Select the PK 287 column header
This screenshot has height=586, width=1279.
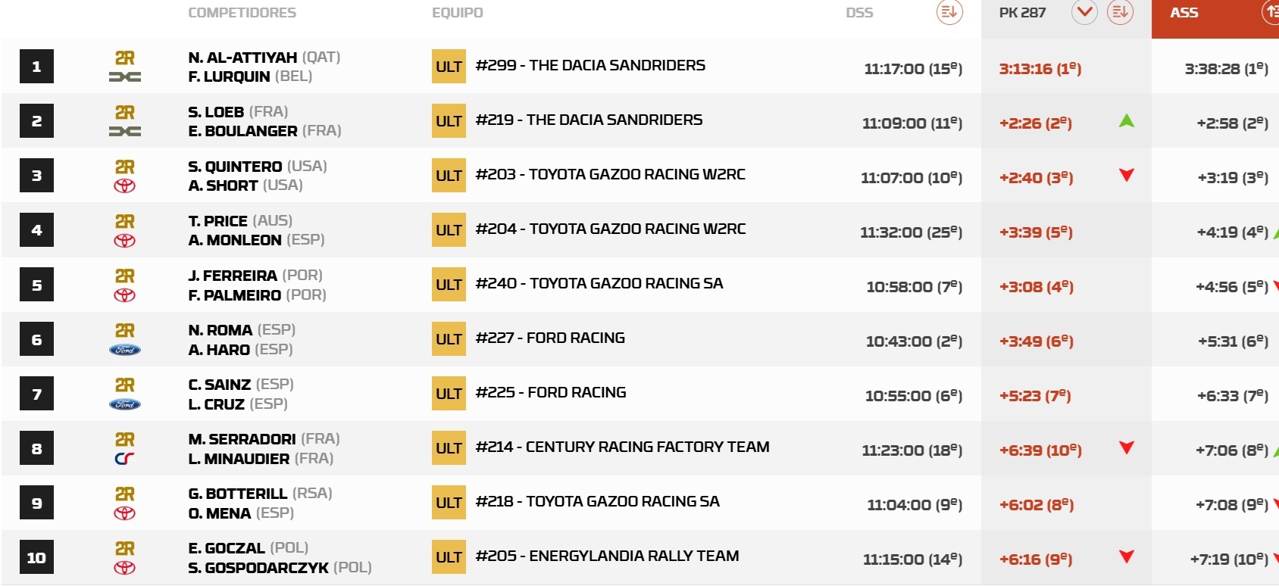(1022, 13)
